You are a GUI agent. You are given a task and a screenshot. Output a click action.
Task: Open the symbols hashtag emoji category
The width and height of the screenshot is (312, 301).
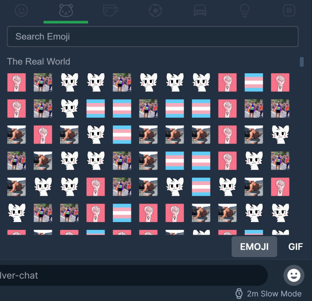pyautogui.click(x=289, y=11)
